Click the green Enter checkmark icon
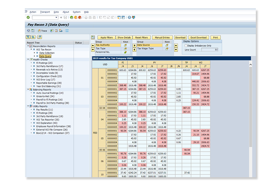 [28, 17]
